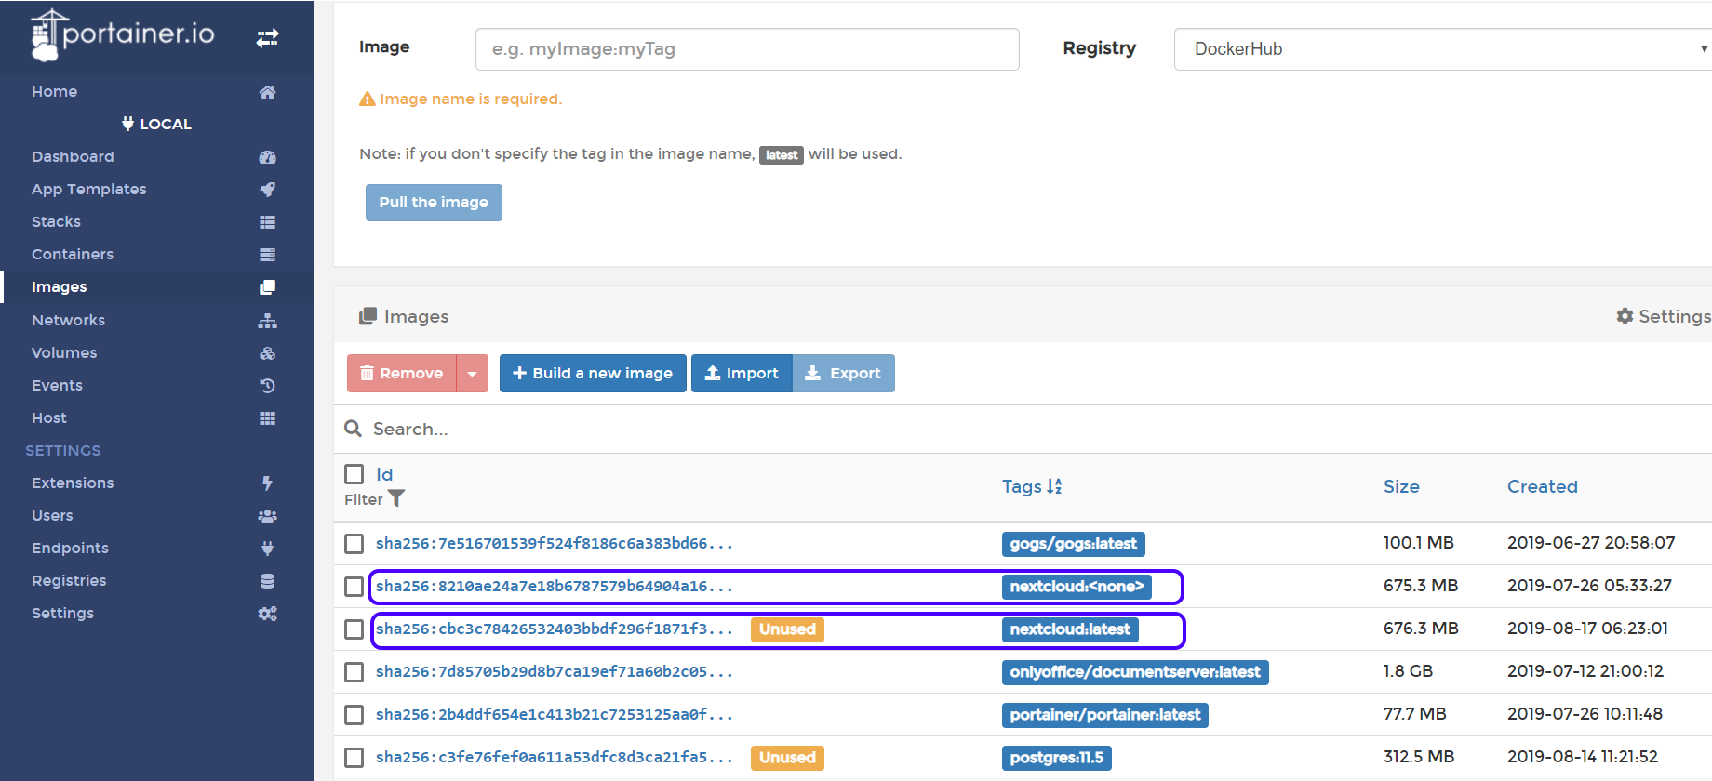Click the LOCAL endpoint plug icon

[x=128, y=124]
